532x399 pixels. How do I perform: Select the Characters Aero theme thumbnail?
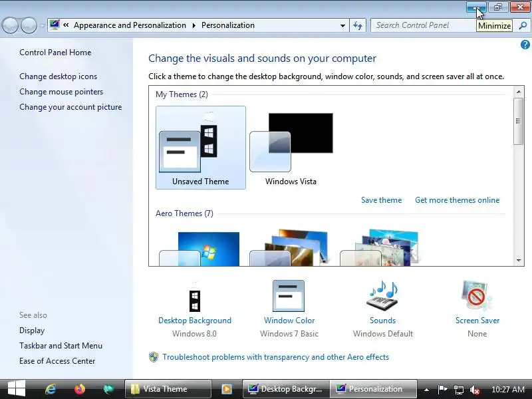(x=380, y=247)
